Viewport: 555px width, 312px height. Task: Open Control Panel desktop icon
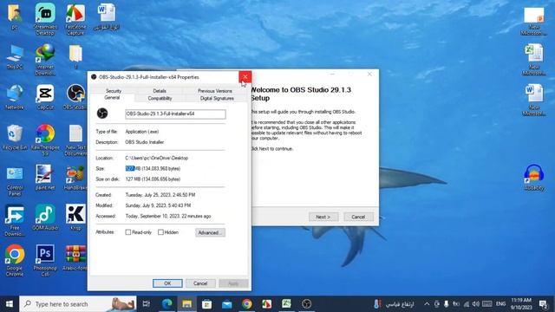click(15, 181)
